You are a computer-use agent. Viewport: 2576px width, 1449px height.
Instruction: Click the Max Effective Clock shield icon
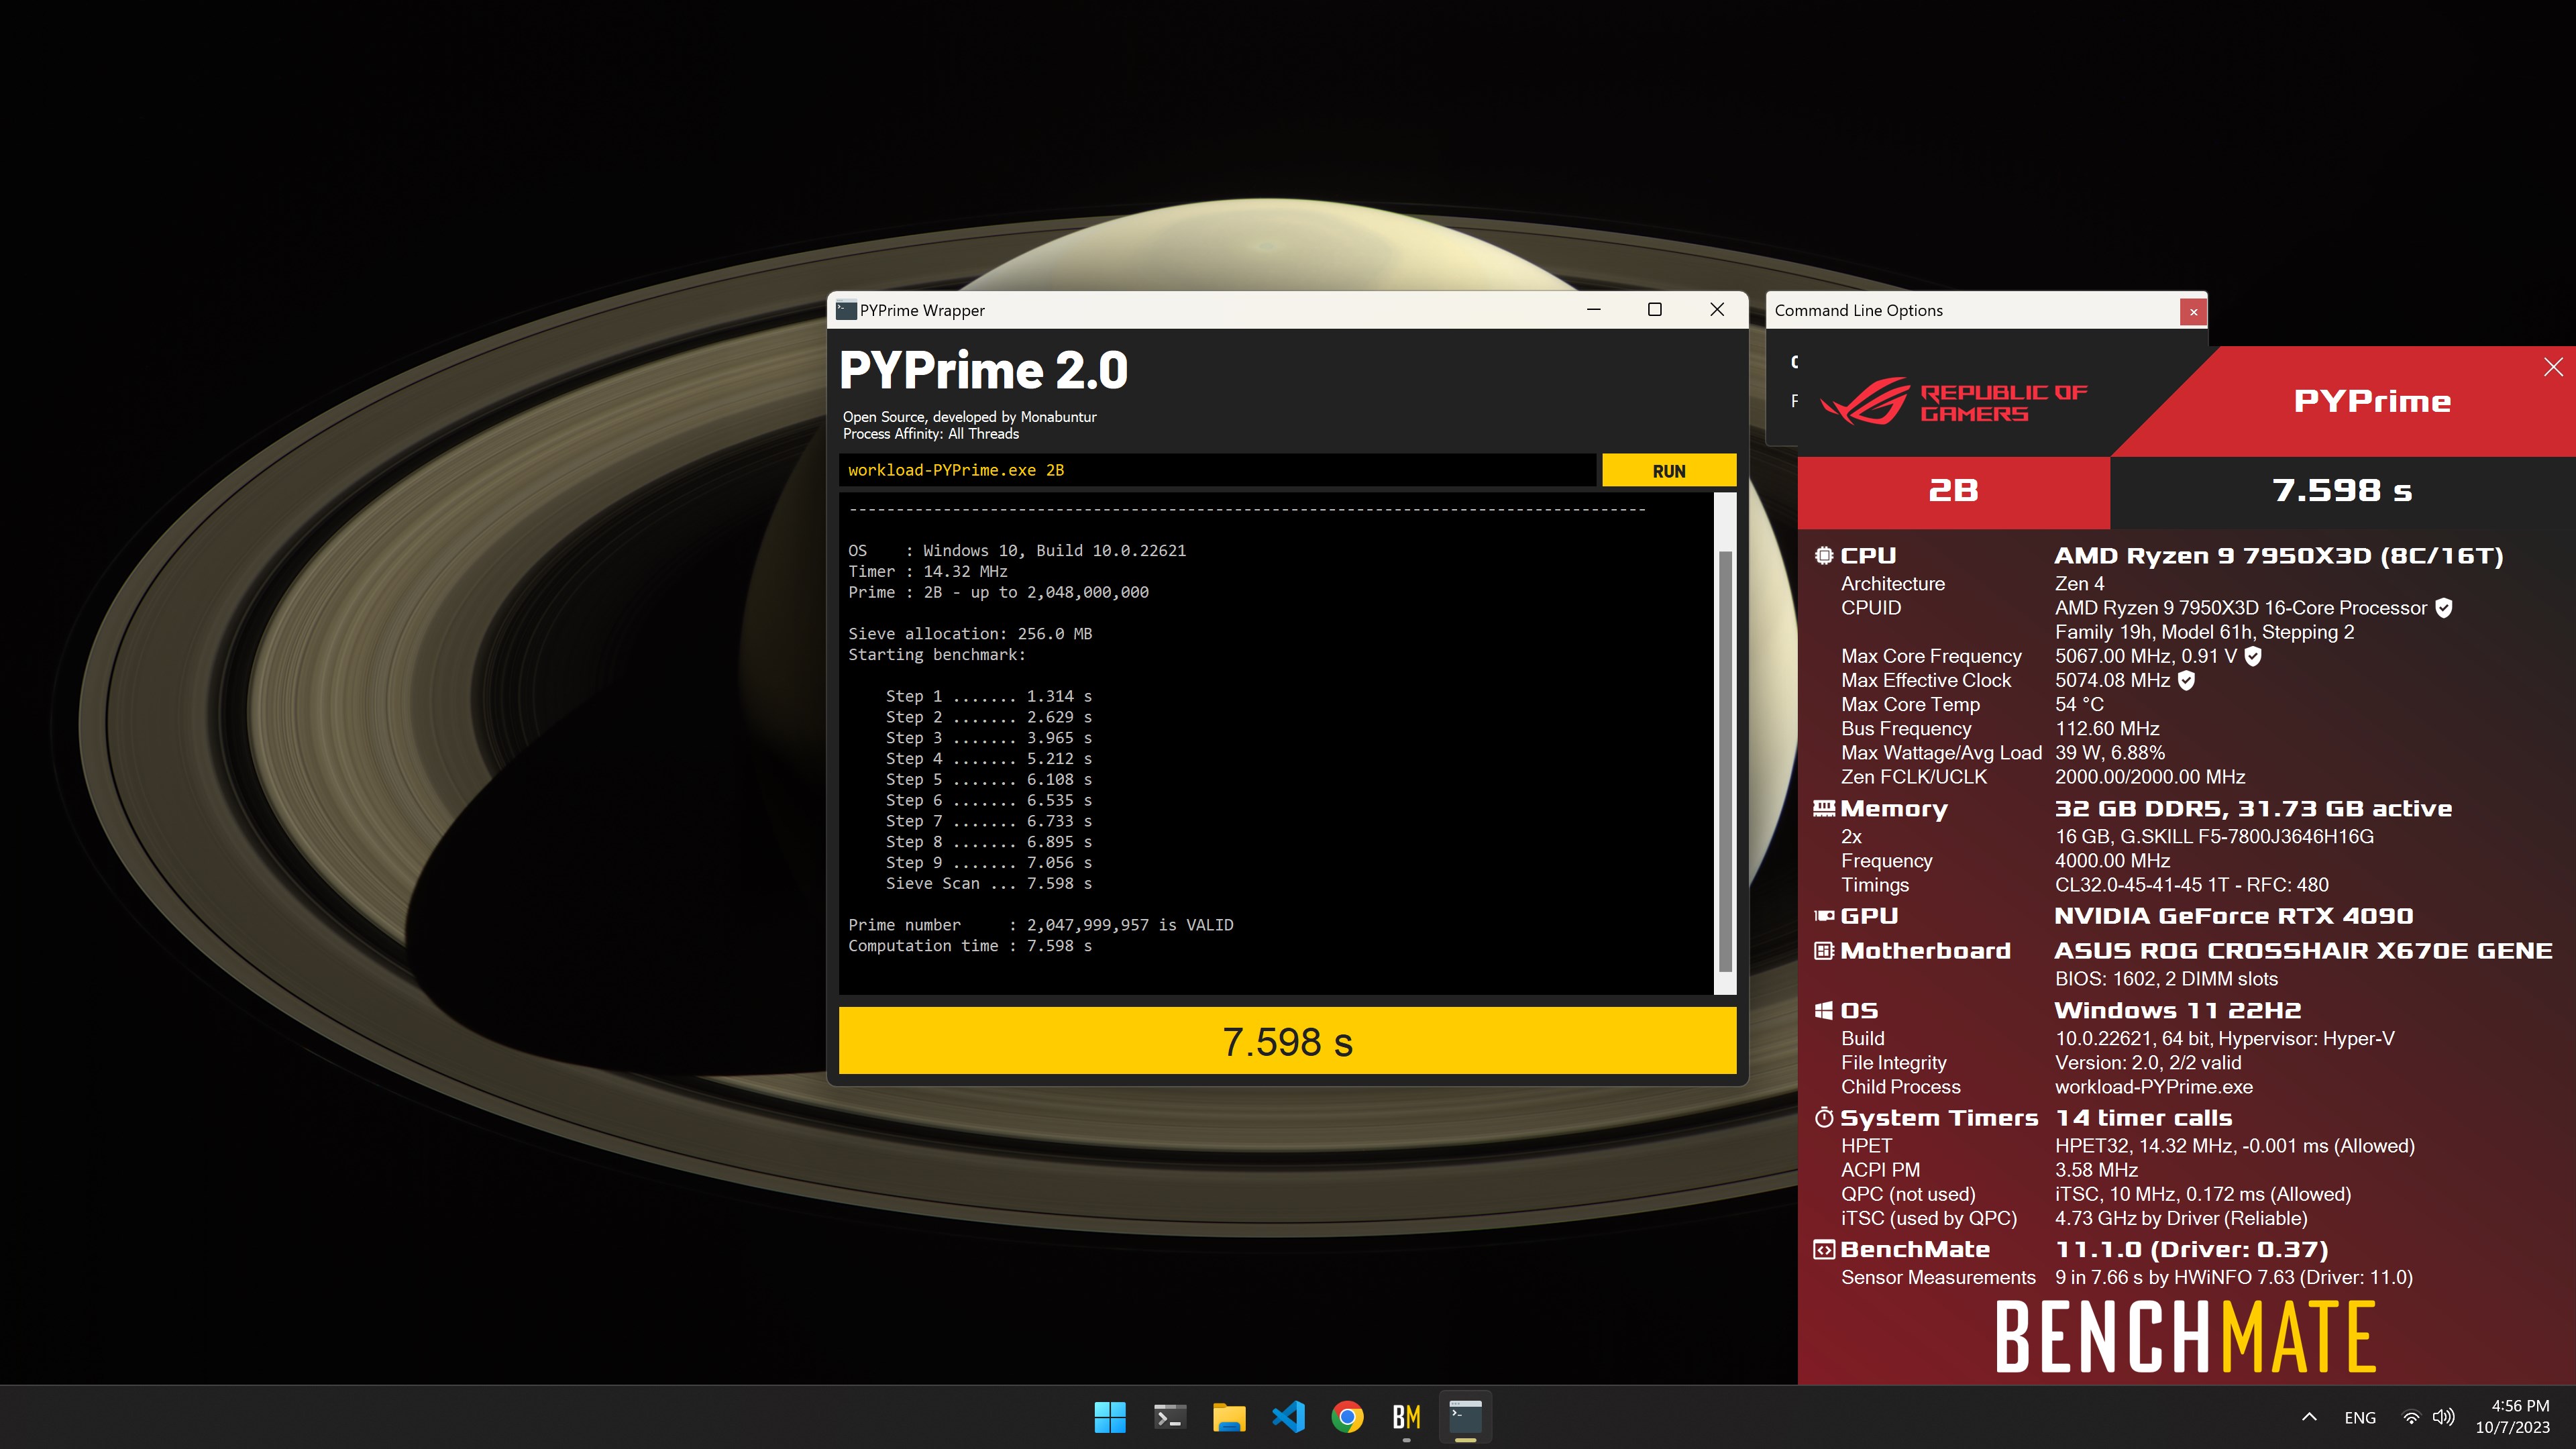click(2187, 680)
